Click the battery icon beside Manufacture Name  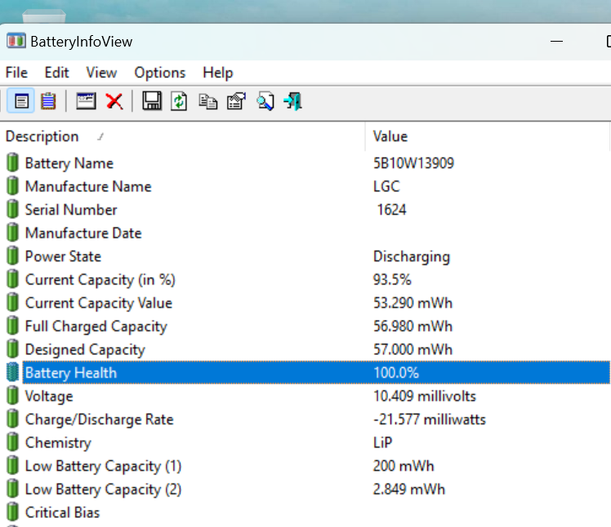(x=12, y=186)
